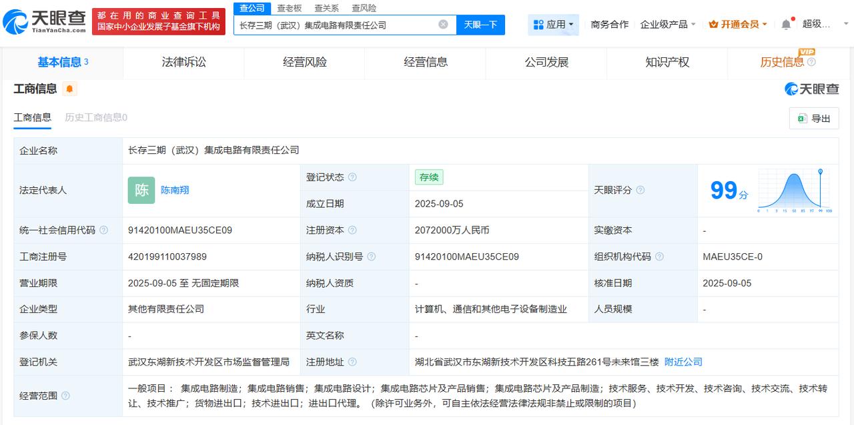
Task: Select the 查公司 search tab
Action: coord(252,8)
